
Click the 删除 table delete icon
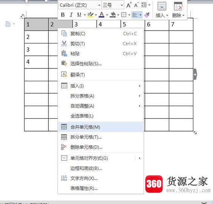(178, 6)
